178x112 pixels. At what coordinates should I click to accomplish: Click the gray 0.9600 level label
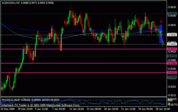tap(172, 14)
